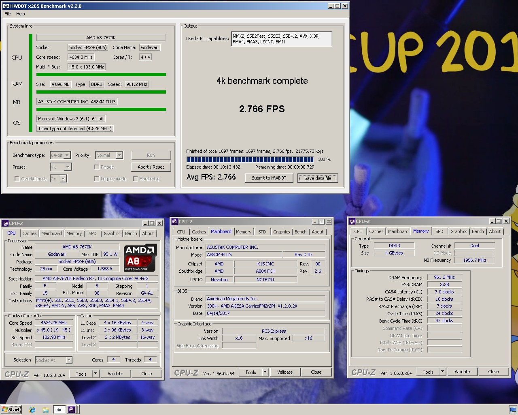The width and height of the screenshot is (518, 415).
Task: Click green bar under the RAM row
Action: pos(101,92)
